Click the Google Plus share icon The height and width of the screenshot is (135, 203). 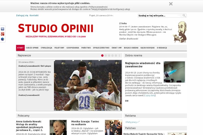pyautogui.click(x=2, y=34)
